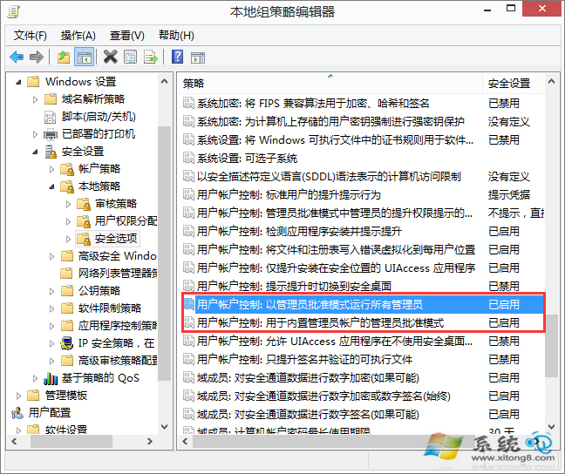Open Properties via the toolbar icon
This screenshot has width=565, height=474.
130,57
